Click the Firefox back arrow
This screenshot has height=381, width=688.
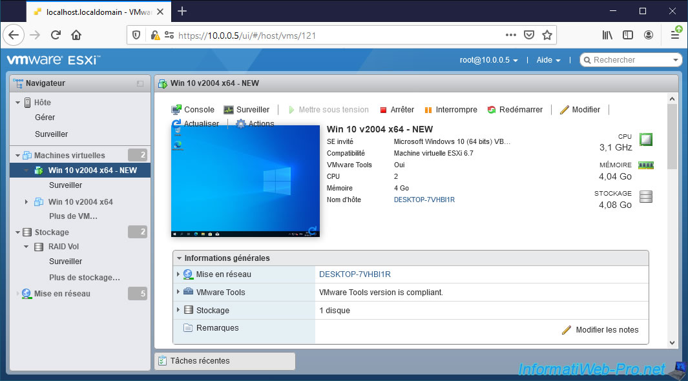click(14, 35)
